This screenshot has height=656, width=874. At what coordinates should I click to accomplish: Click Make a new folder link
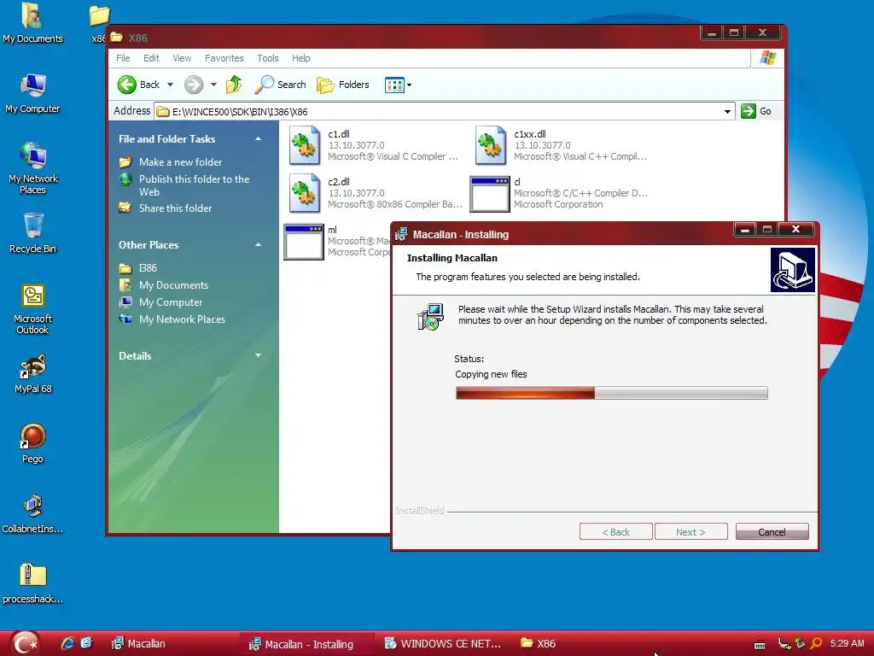coord(181,162)
